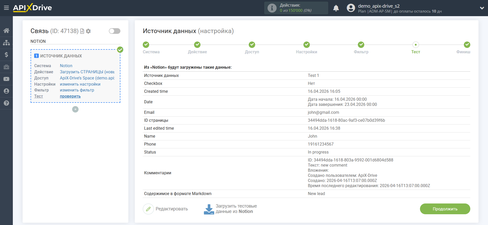This screenshot has width=488, height=225.
Task: Load test data from Notion
Action: pyautogui.click(x=230, y=209)
